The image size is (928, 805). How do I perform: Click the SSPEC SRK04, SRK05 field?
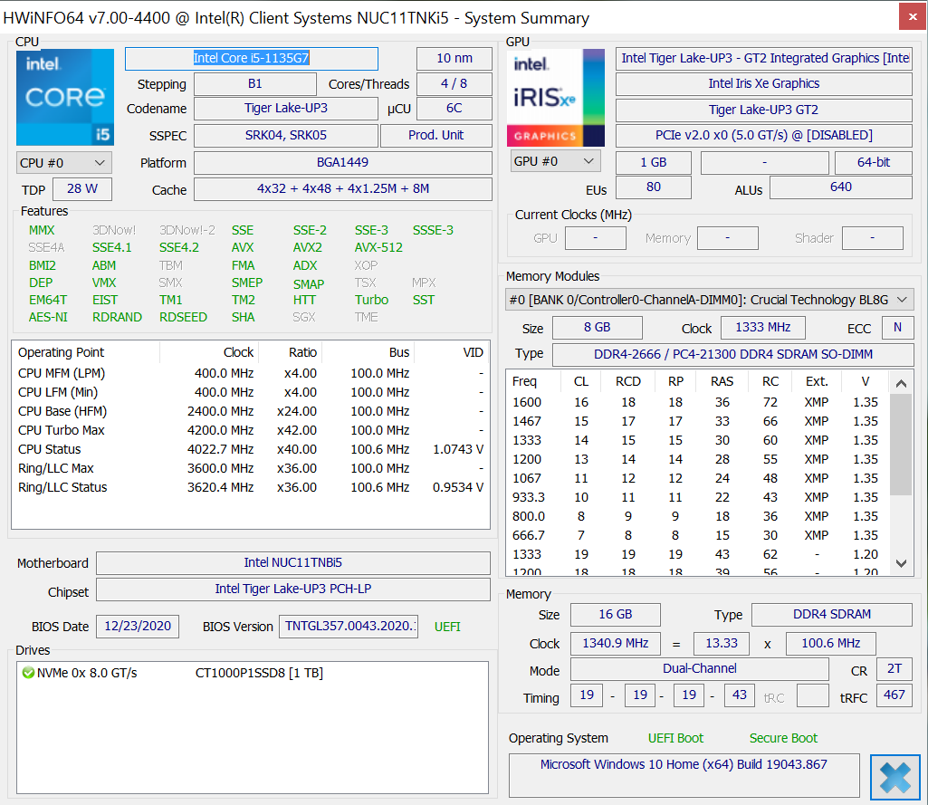(286, 136)
